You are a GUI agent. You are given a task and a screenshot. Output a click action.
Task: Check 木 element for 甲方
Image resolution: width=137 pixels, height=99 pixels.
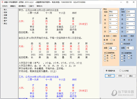pos(112,55)
